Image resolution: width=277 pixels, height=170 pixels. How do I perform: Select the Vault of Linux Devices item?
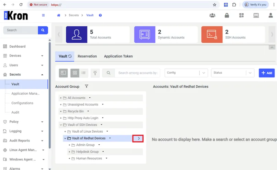[x=87, y=131]
